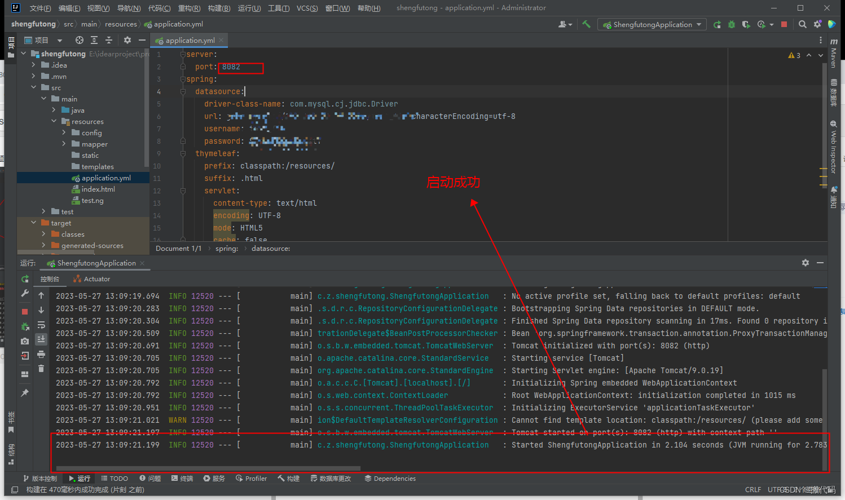Expand the .idea folder
This screenshot has height=500, width=845.
pos(34,65)
